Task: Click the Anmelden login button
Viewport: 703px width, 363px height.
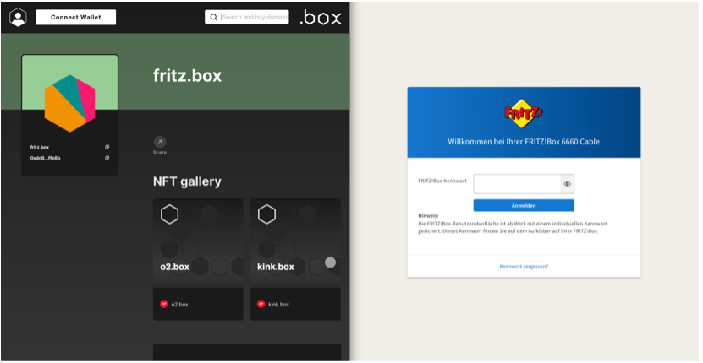Action: [524, 205]
